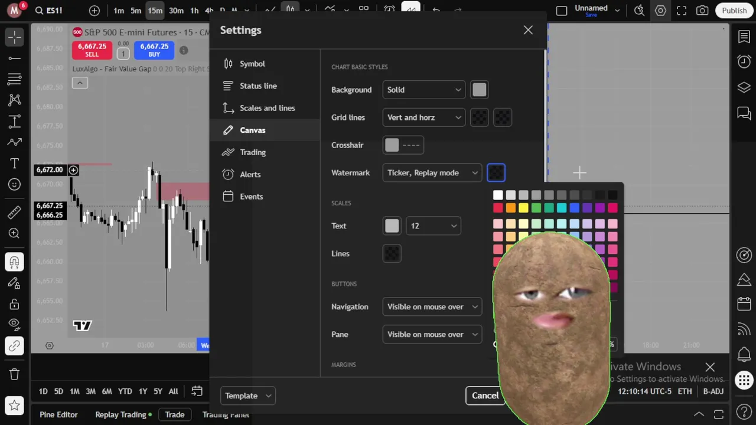Switch to 30m timeframe
This screenshot has height=425, width=756.
click(x=176, y=11)
